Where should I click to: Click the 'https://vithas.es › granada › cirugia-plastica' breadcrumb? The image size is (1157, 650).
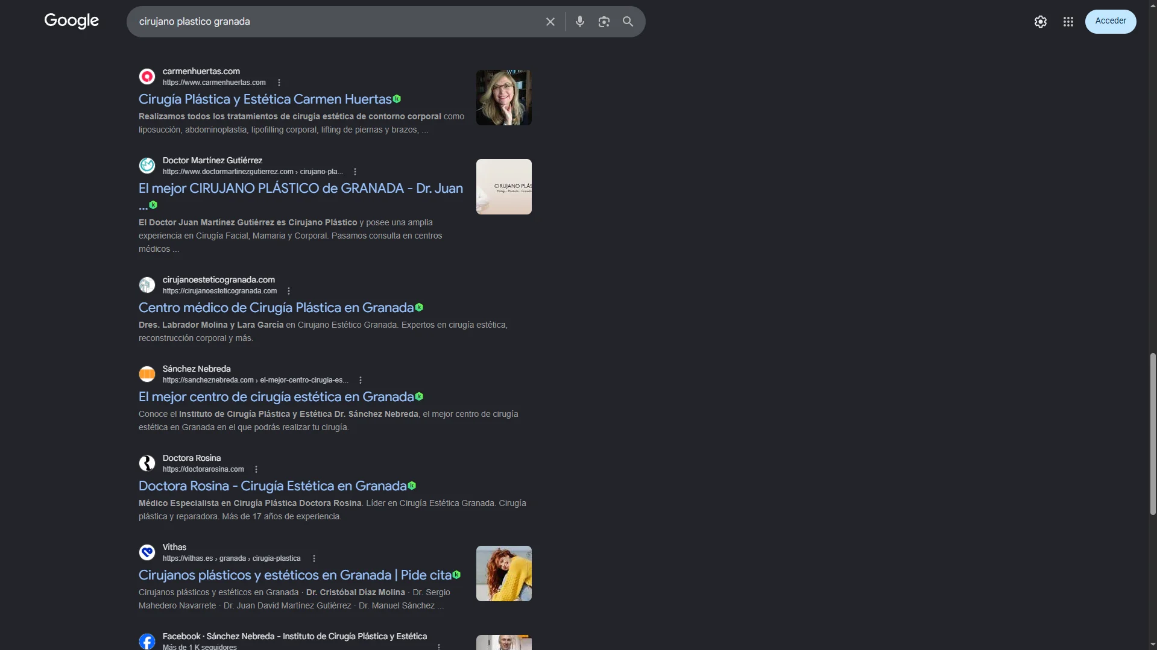coord(232,558)
